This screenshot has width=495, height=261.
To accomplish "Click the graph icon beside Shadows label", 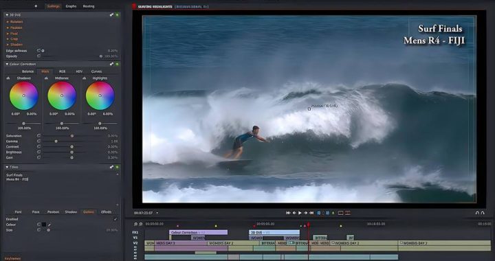I will pyautogui.click(x=8, y=78).
